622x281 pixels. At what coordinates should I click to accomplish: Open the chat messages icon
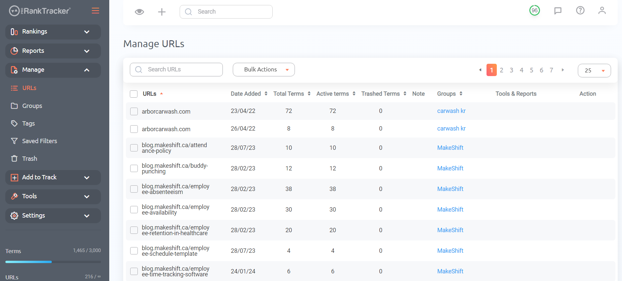[x=558, y=11]
